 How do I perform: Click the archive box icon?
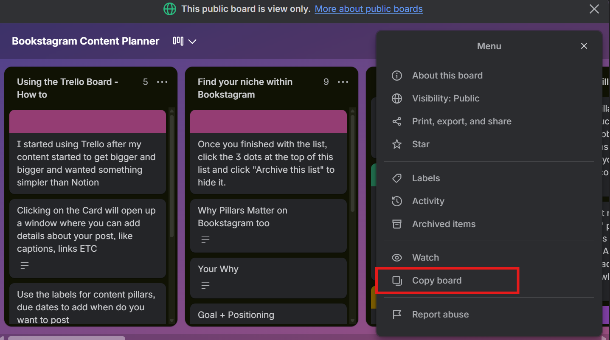pyautogui.click(x=396, y=224)
